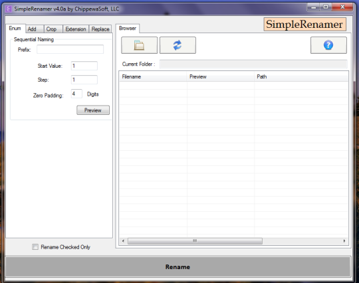Click the scrollbar left arrow
This screenshot has height=283, width=359.
pos(123,241)
